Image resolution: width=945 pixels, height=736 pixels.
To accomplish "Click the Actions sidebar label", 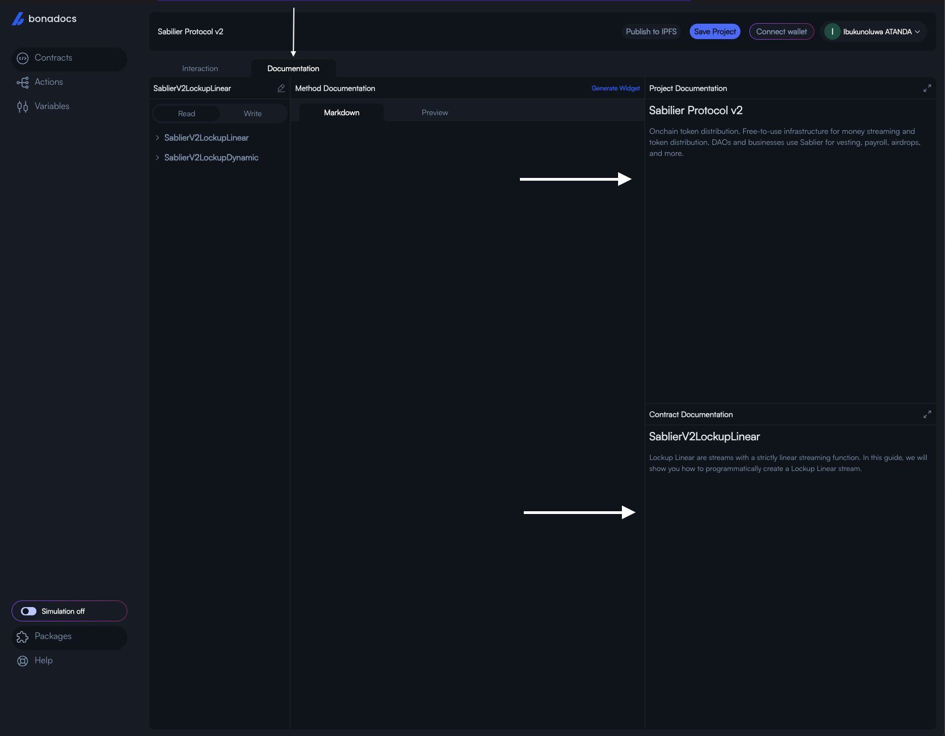I will tap(49, 82).
